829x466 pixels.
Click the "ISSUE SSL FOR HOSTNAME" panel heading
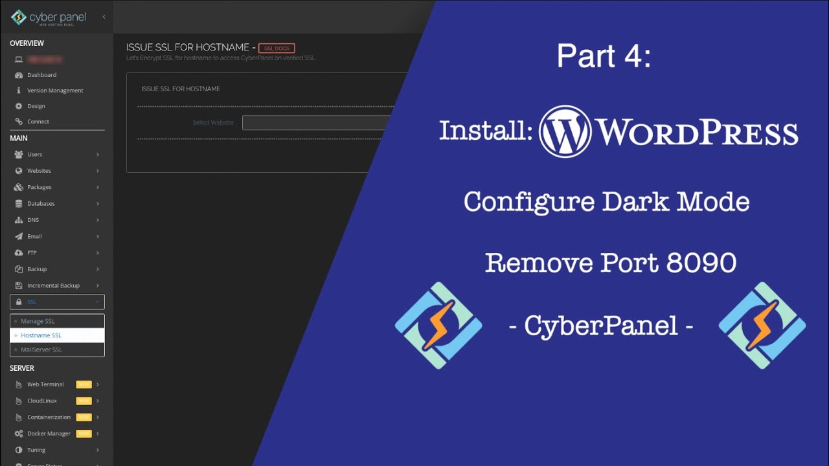coord(181,89)
